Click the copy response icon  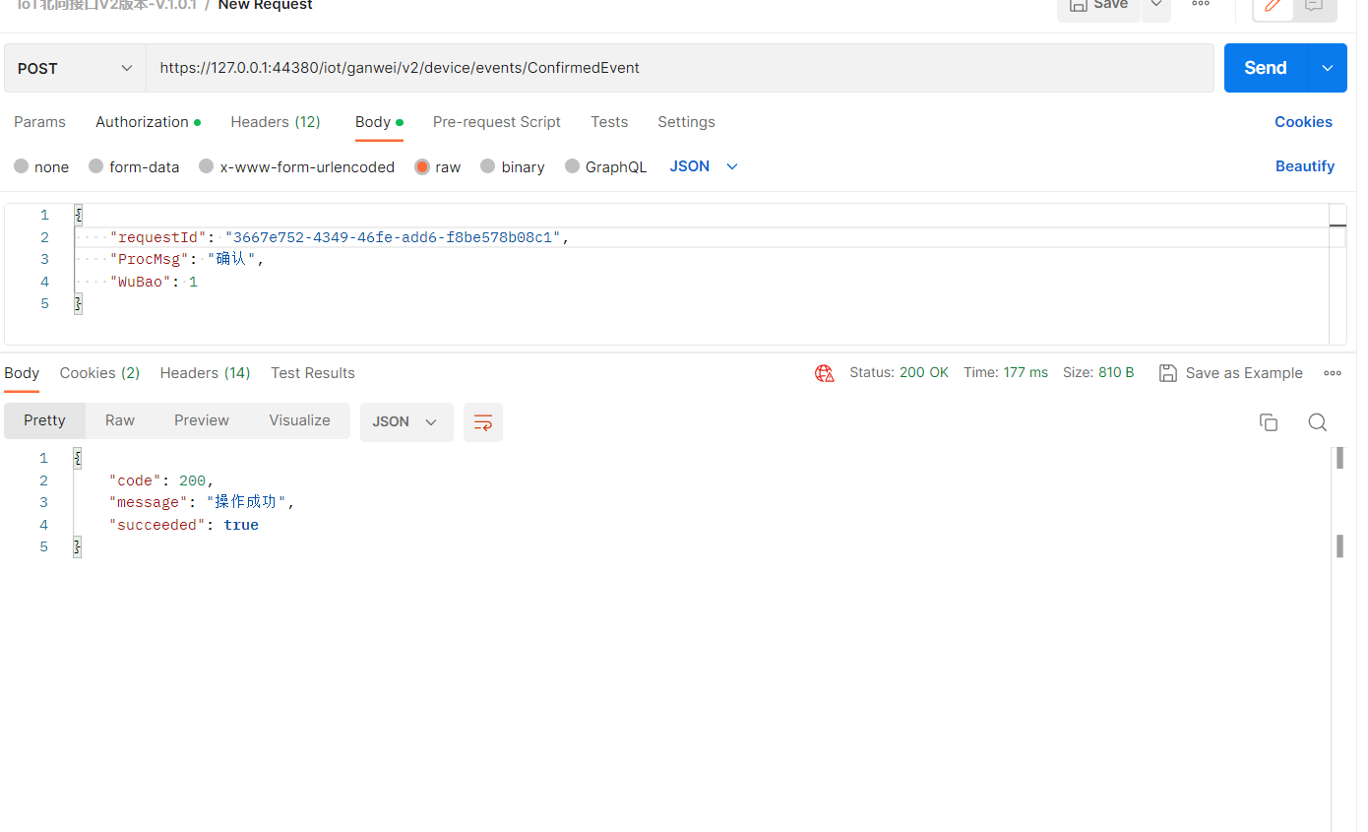(x=1269, y=422)
